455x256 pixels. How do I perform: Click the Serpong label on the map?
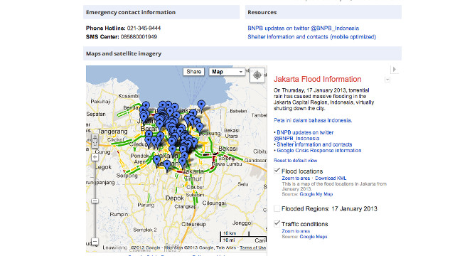tap(127, 176)
